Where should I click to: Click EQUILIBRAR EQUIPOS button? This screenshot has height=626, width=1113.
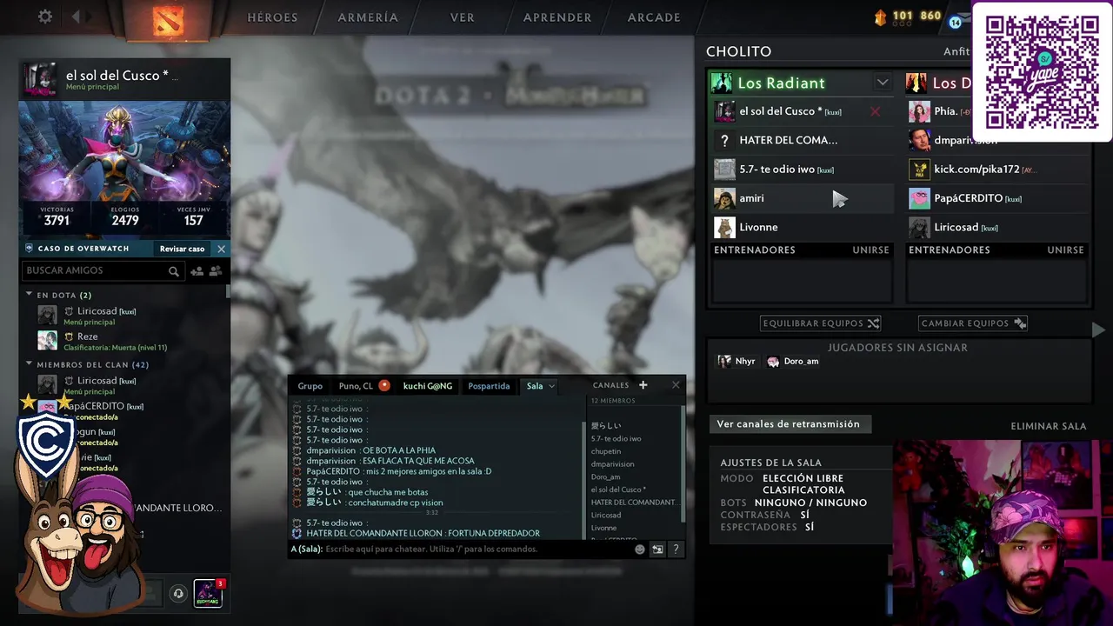click(x=821, y=323)
